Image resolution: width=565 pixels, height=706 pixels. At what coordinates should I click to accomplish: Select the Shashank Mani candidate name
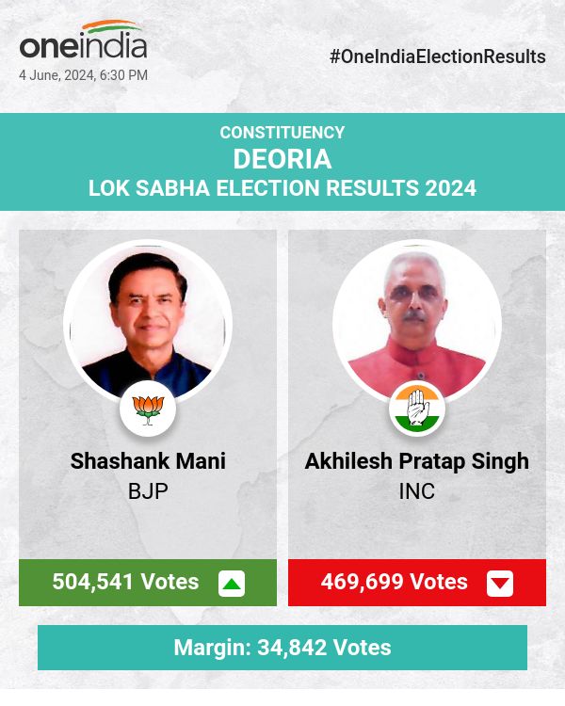[x=148, y=462]
